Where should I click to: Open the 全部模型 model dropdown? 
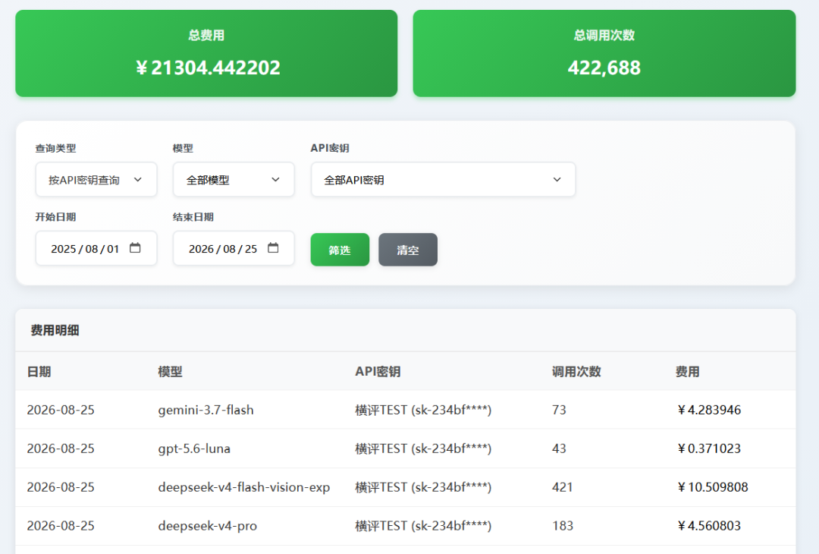click(x=234, y=180)
